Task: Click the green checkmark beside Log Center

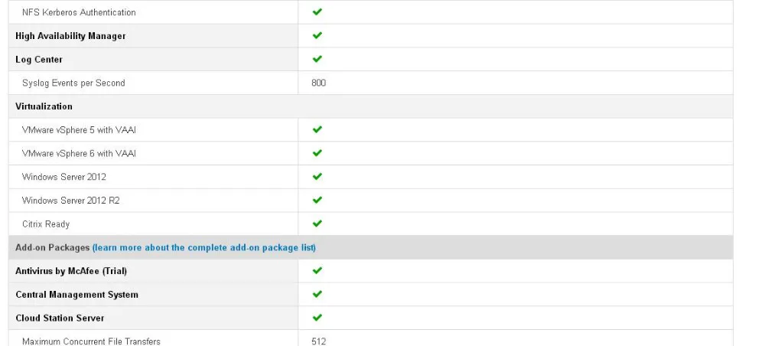Action: tap(317, 59)
